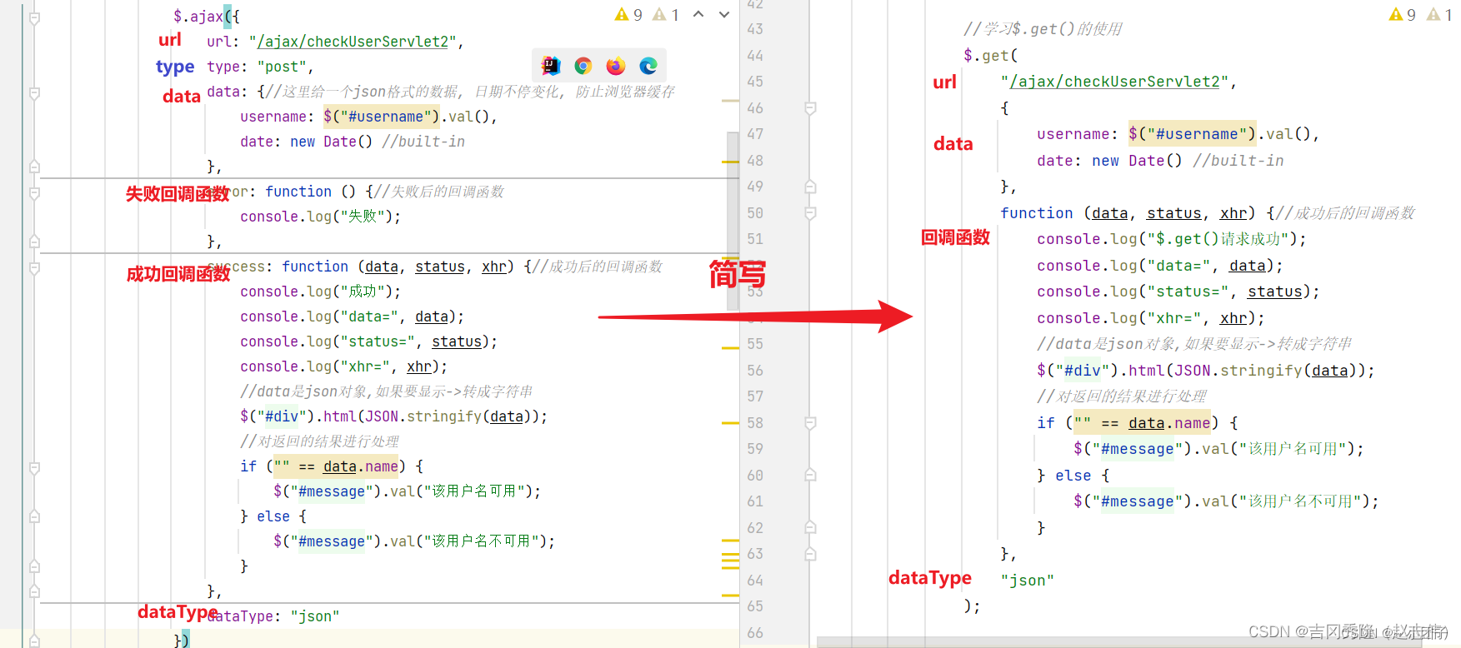Click the line number 43 in gutter
The image size is (1461, 648).
(x=755, y=29)
